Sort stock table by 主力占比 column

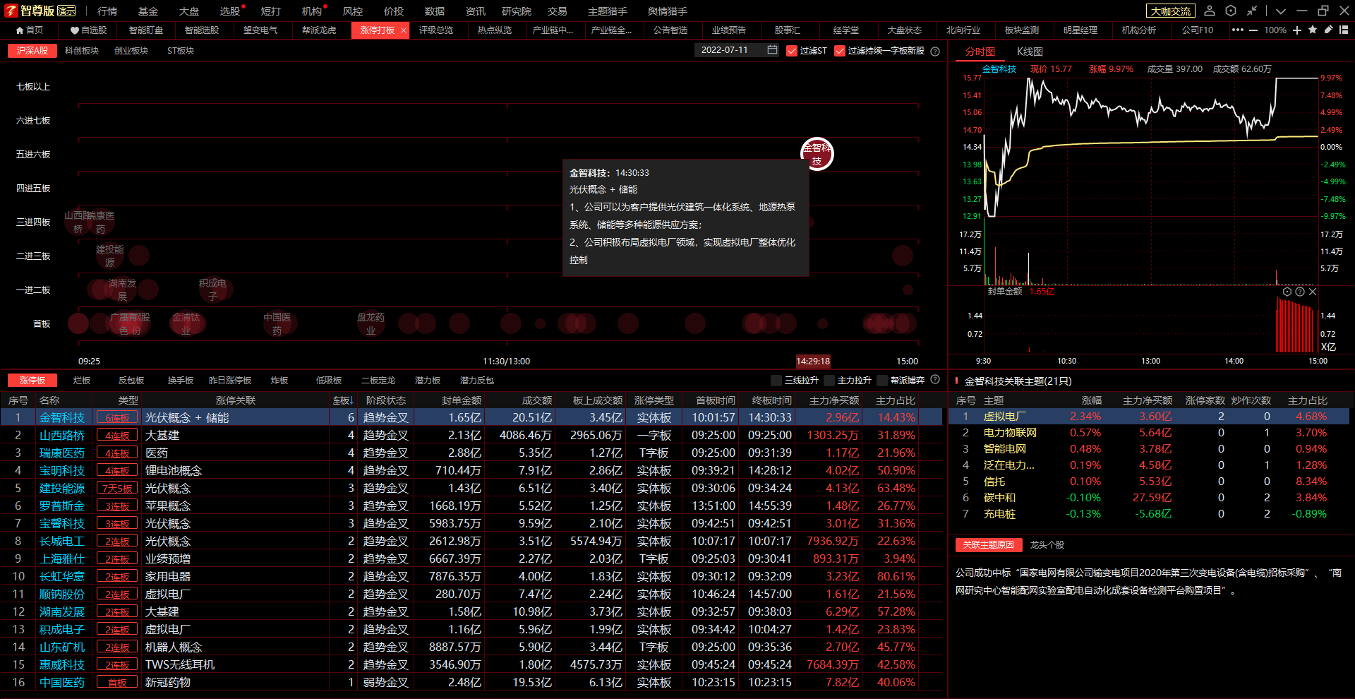[x=896, y=400]
